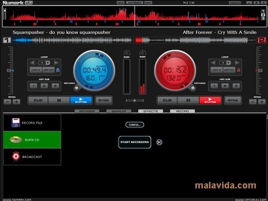Click the cancel X icon beside Start Recording
Screen dimensions: 268x201
(x=159, y=142)
